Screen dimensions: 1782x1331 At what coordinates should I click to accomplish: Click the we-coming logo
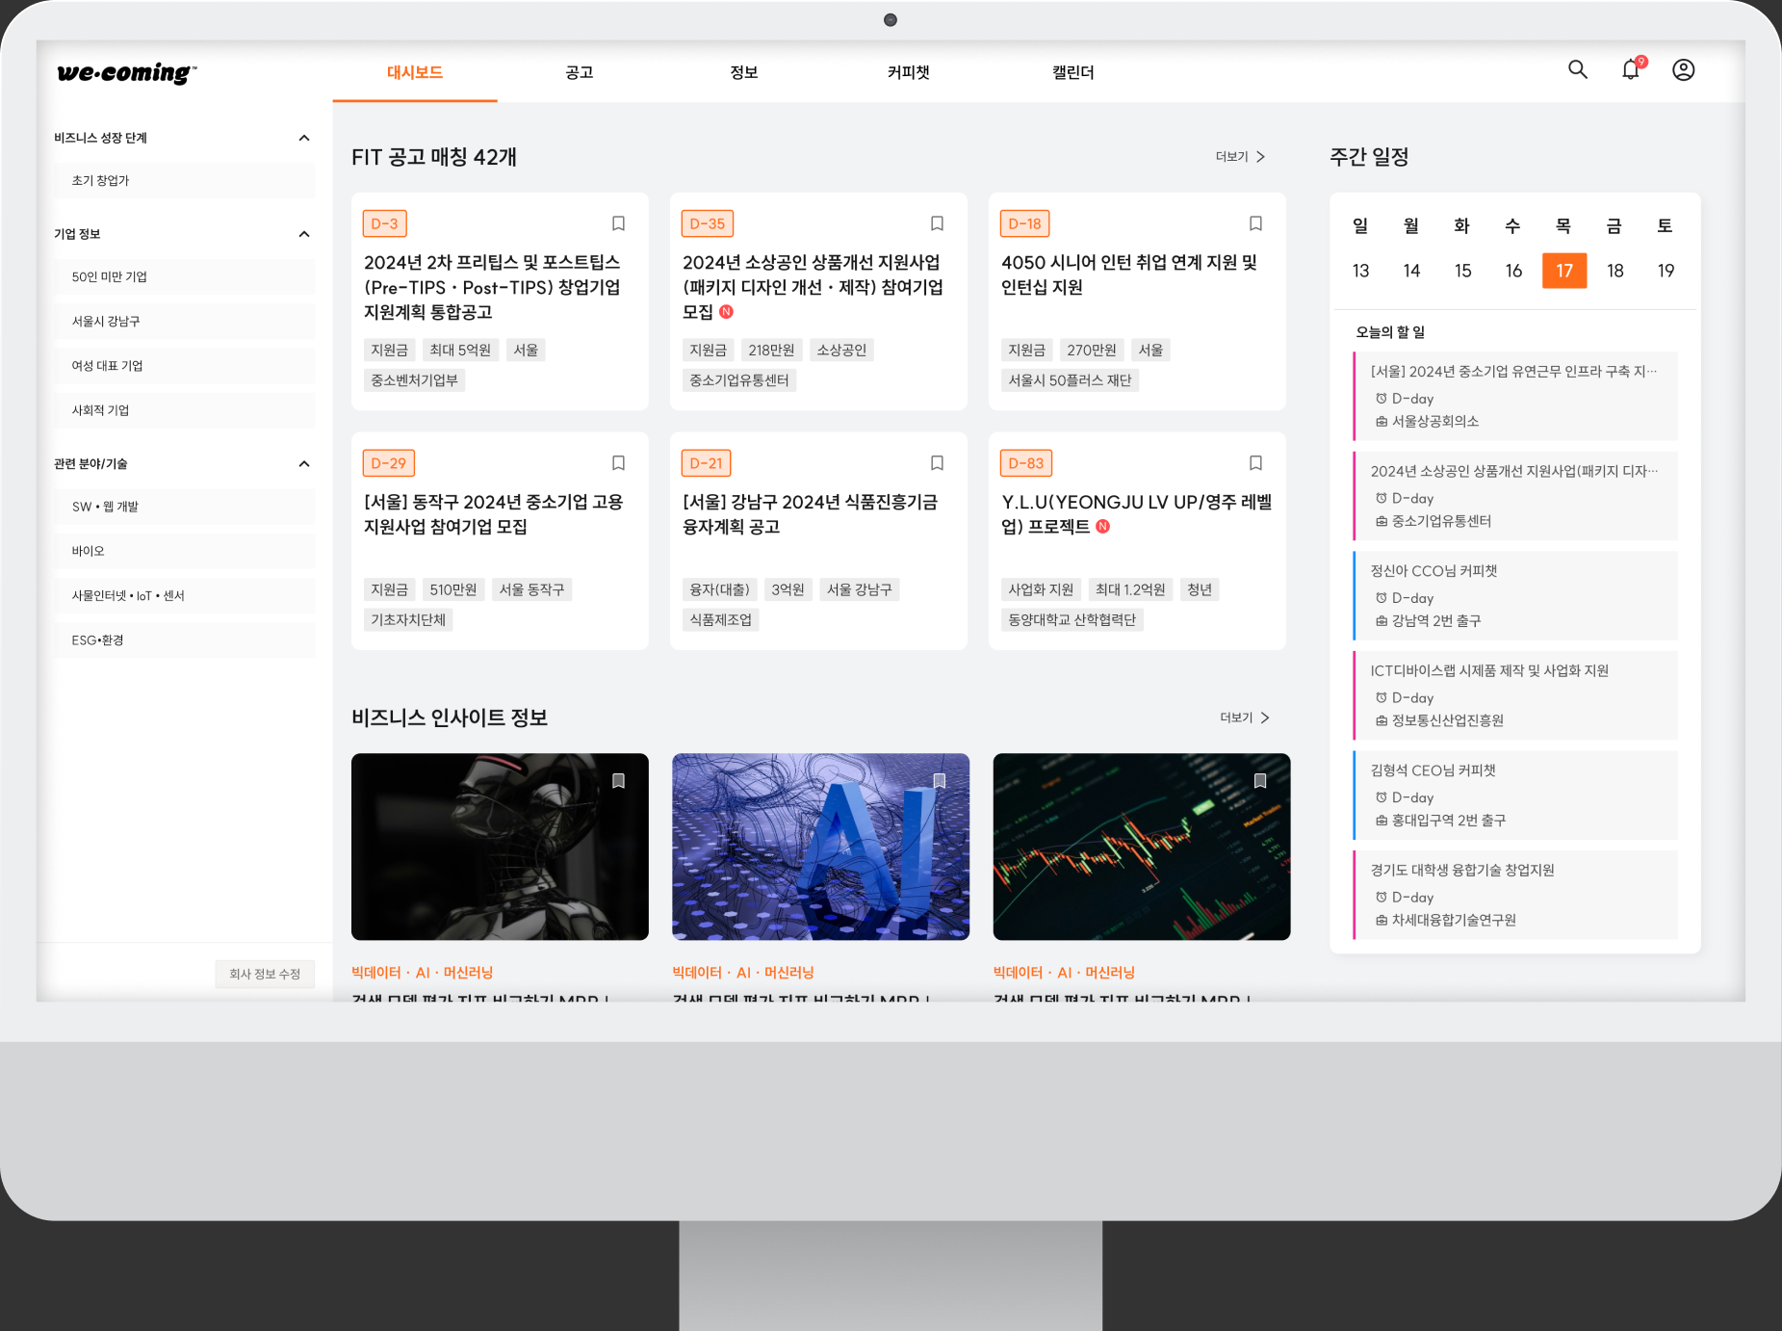[127, 73]
